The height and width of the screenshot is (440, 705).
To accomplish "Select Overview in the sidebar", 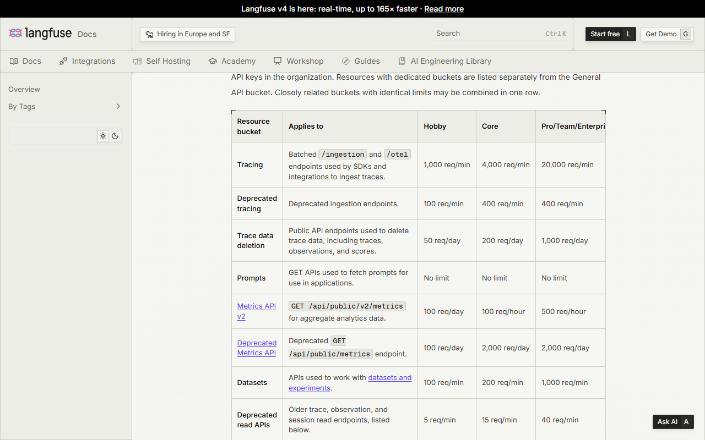I will click(x=24, y=89).
